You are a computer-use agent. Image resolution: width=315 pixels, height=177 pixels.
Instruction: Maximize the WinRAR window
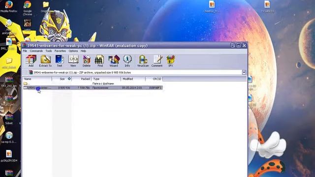tap(238, 45)
